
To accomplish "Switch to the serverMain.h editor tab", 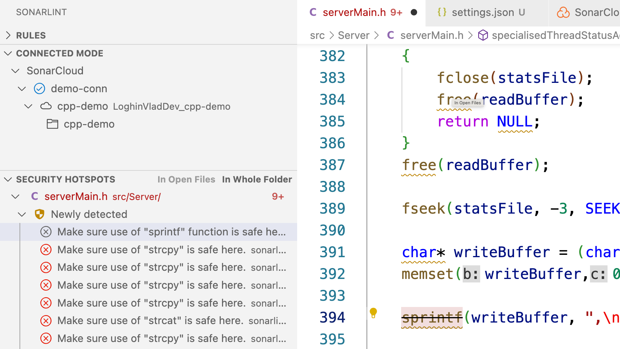I will 361,12.
